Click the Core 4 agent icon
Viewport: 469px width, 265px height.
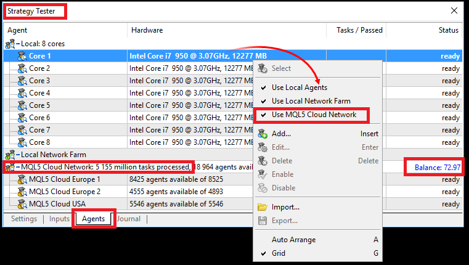point(22,93)
